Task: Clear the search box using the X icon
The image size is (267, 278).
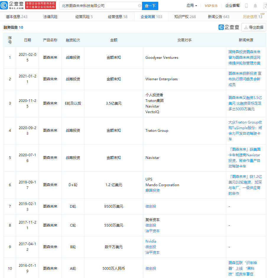Action: click(139, 6)
